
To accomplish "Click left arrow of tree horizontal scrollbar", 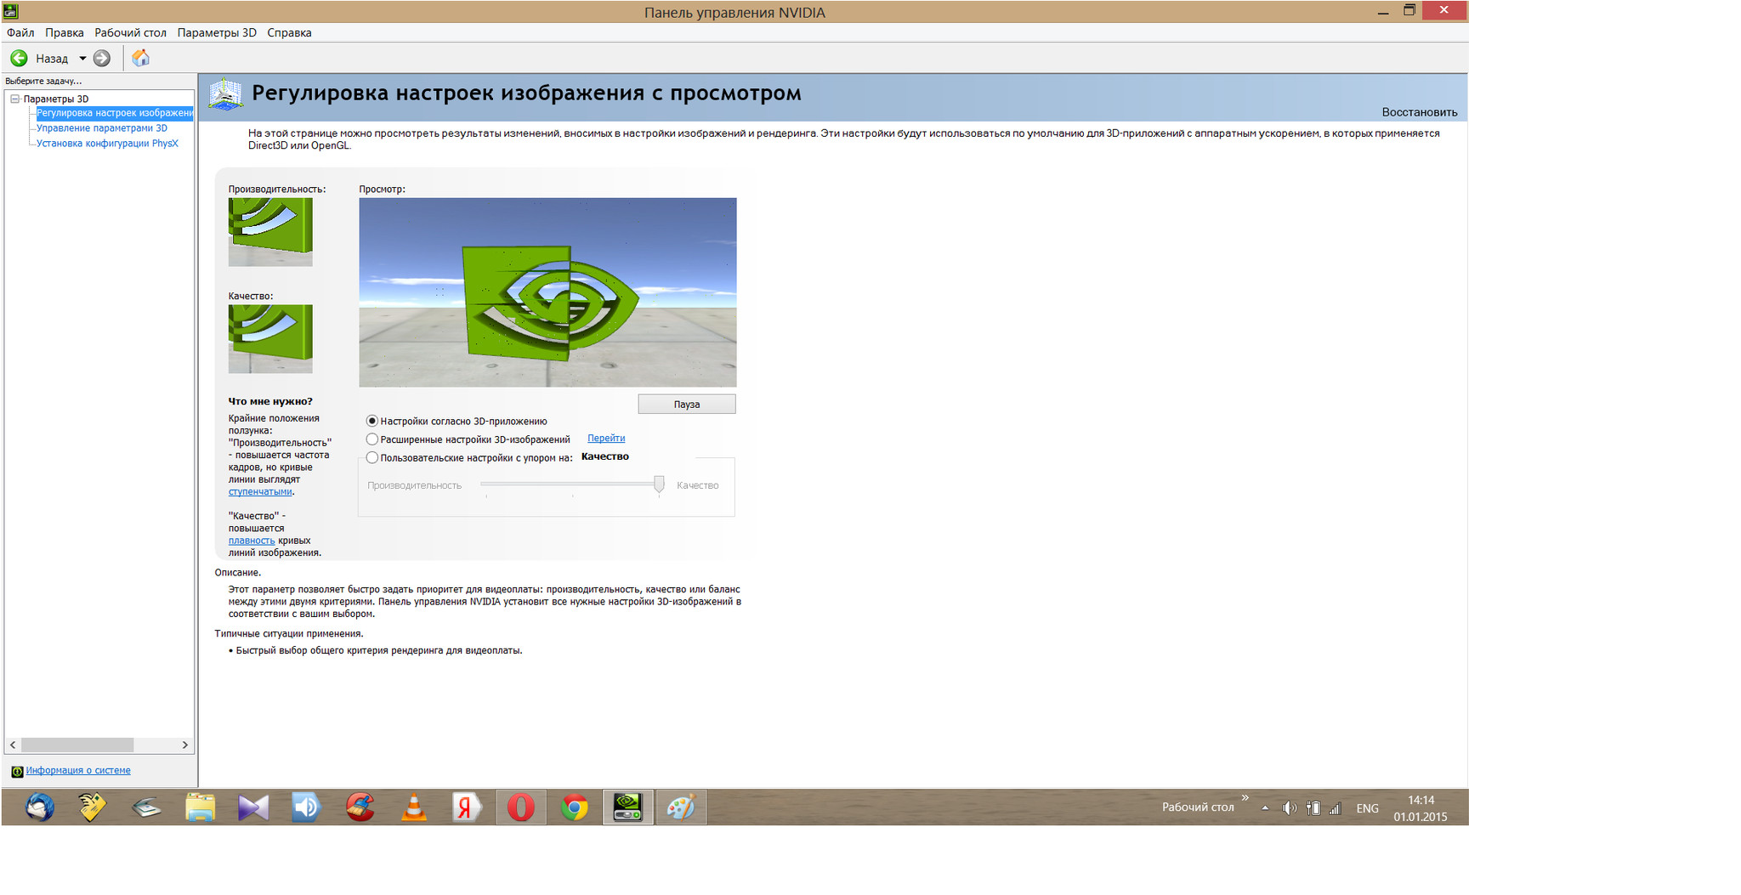I will tap(13, 745).
